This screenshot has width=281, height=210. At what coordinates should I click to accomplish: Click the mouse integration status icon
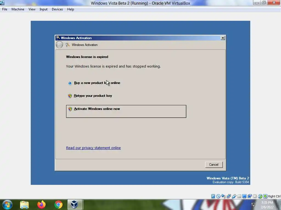point(260,196)
